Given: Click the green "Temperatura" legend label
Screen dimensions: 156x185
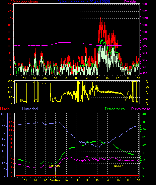Looking at the screenshot, I should pyautogui.click(x=115, y=109).
